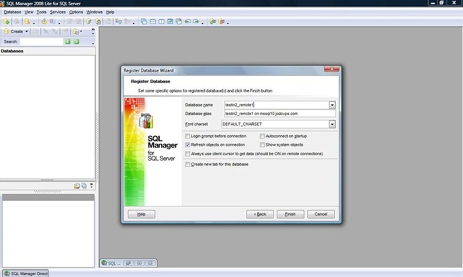
Task: Click the locked document toolbar icon
Action: point(98,21)
